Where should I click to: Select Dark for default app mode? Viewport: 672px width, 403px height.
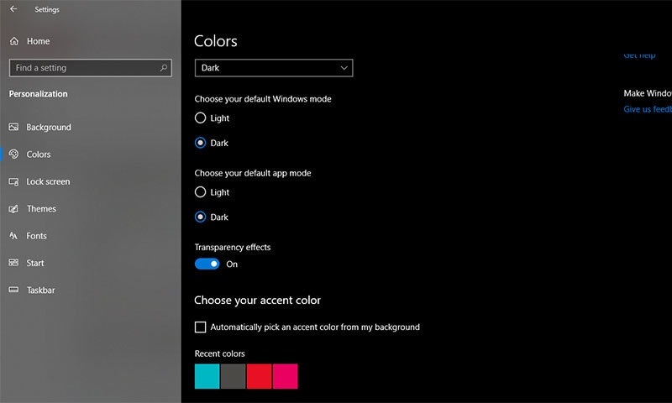click(200, 217)
